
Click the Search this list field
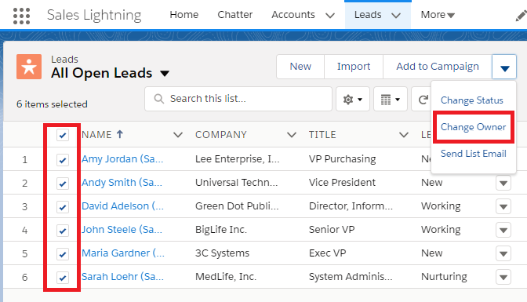(238, 99)
